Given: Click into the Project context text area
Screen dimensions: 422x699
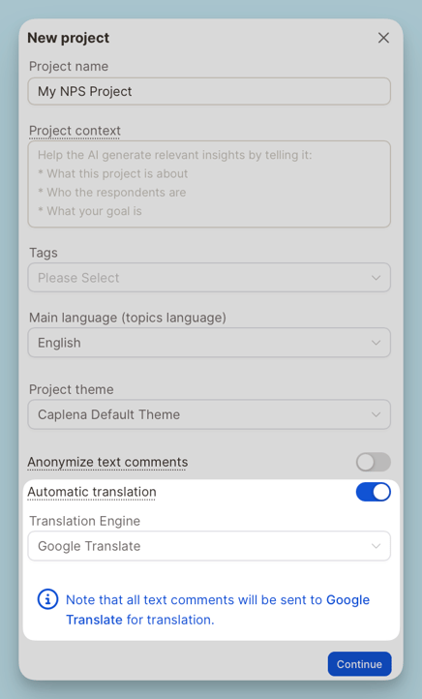Looking at the screenshot, I should click(209, 184).
